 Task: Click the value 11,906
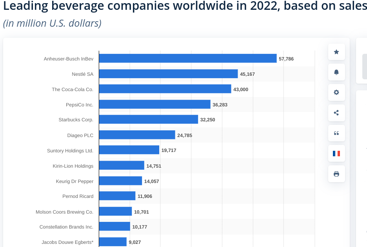pos(145,196)
